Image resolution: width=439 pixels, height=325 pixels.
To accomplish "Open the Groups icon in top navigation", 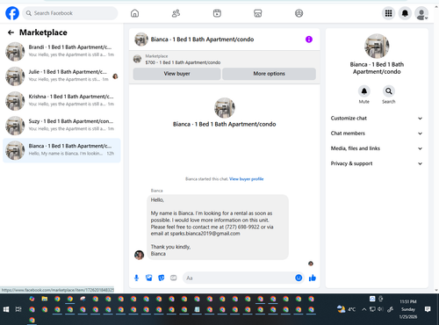I will (299, 13).
